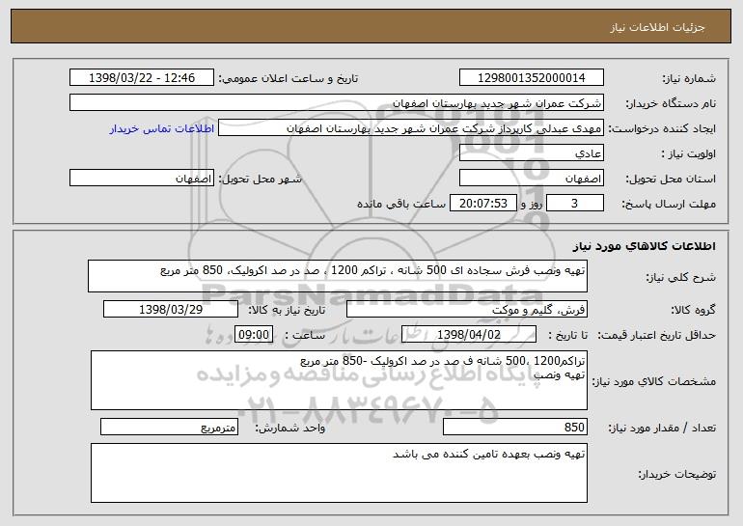
Task: Click the header جزئیات اطلاعات نیاز
Action: pyautogui.click(x=657, y=27)
